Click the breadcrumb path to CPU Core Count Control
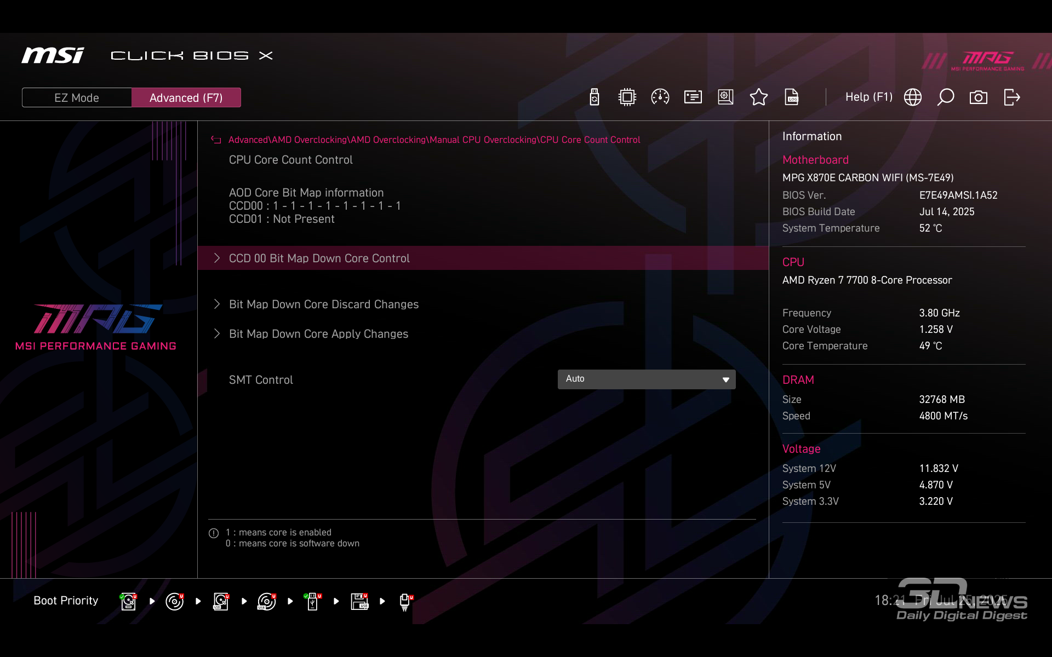Viewport: 1052px width, 657px height. [434, 140]
